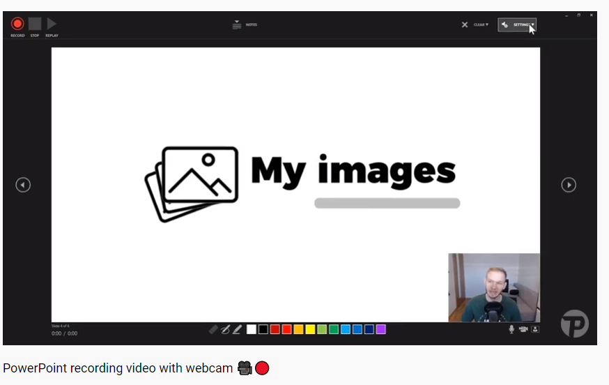The height and width of the screenshot is (385, 609).
Task: Choose the medium blue ink color
Action: click(357, 329)
